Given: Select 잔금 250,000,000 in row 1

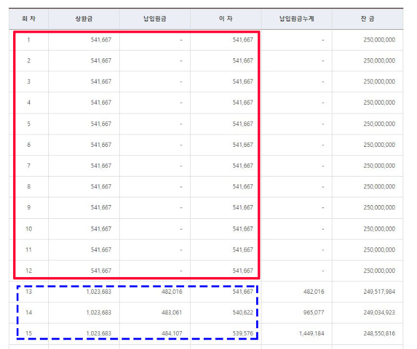Looking at the screenshot, I should click(379, 40).
